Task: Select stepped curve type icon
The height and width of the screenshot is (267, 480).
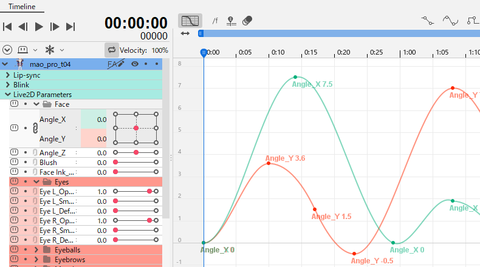Action: coord(473,21)
